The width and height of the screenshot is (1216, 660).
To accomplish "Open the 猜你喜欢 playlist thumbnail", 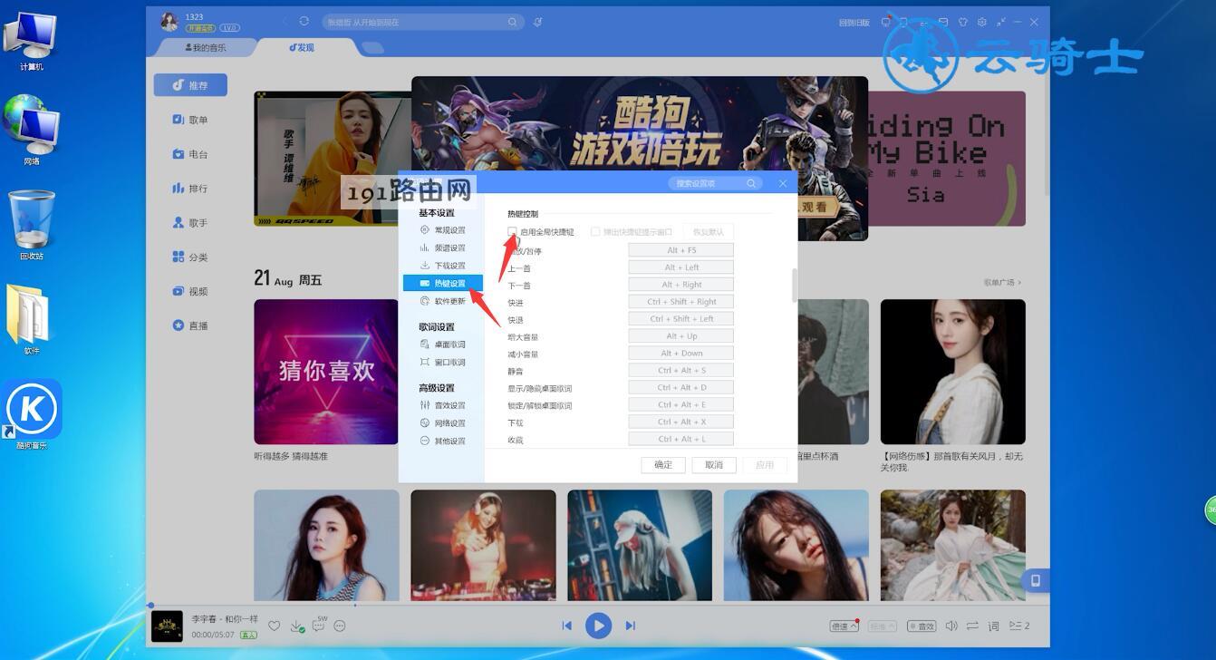I will click(326, 372).
